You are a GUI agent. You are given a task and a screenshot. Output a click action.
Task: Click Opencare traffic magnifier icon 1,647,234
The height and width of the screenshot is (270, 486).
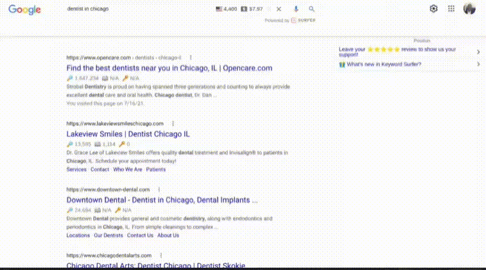pos(70,78)
